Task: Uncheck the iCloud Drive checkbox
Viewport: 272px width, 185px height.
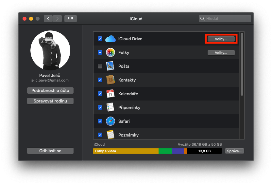Action: [100, 39]
